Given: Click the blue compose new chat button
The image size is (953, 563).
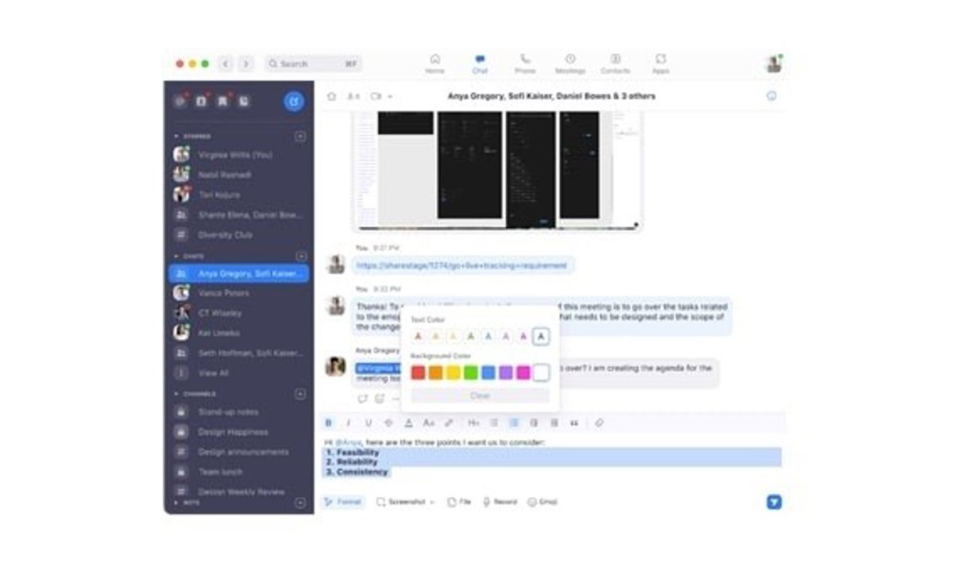Looking at the screenshot, I should 294,101.
